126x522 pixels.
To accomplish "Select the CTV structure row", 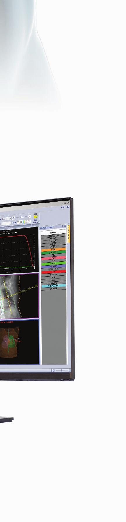I will click(x=54, y=255).
